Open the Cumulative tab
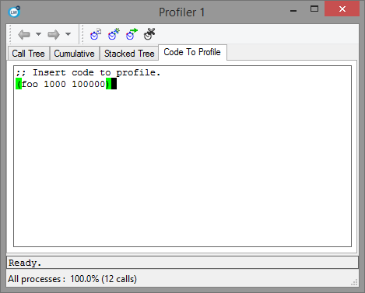Image resolution: width=365 pixels, height=293 pixels. (74, 54)
